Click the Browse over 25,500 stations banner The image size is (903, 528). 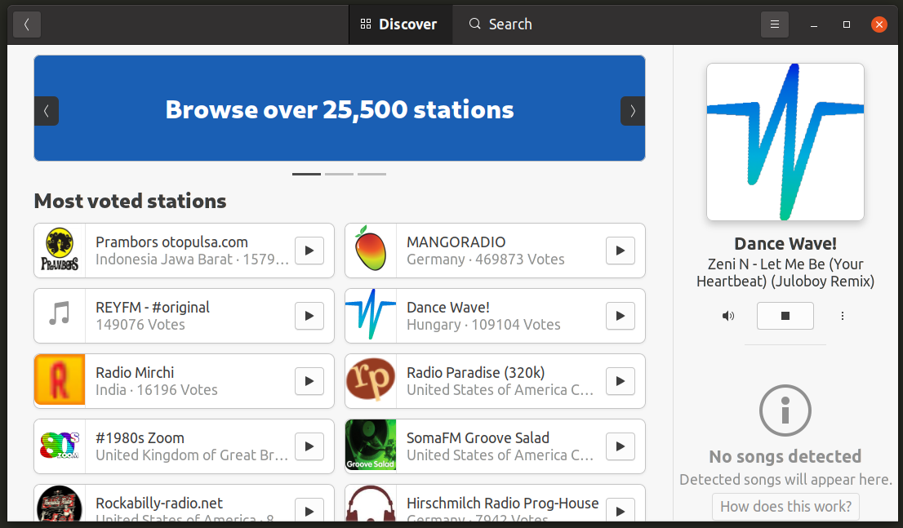tap(339, 109)
